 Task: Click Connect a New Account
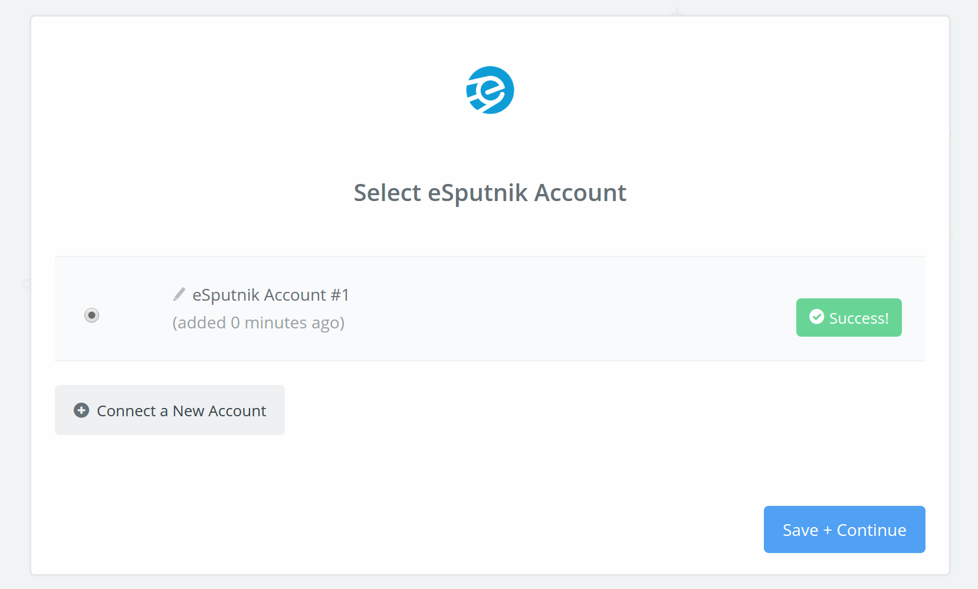170,410
